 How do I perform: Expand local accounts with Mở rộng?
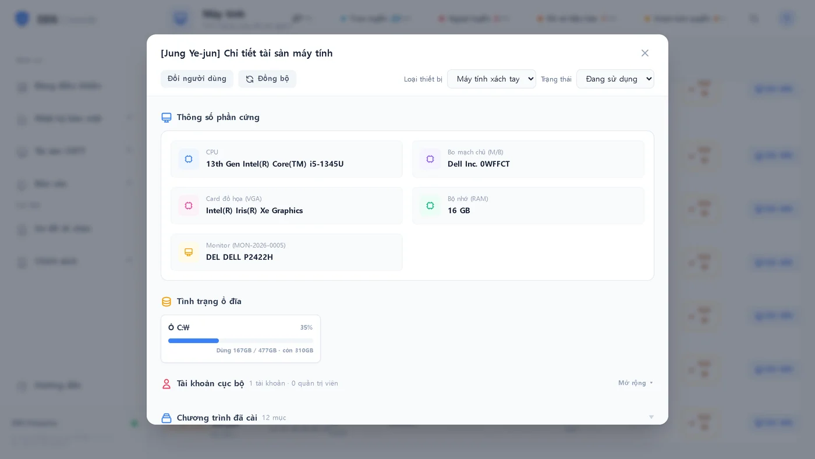coord(636,383)
